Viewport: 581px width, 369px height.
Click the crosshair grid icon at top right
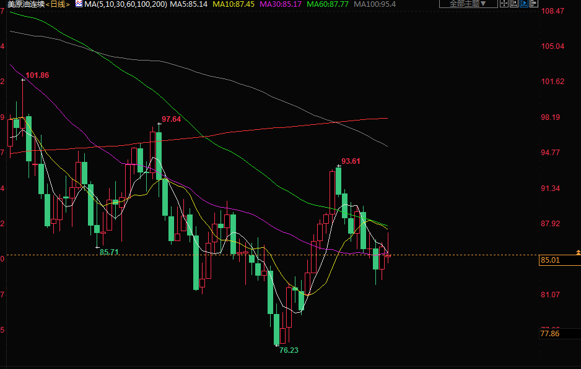point(504,4)
